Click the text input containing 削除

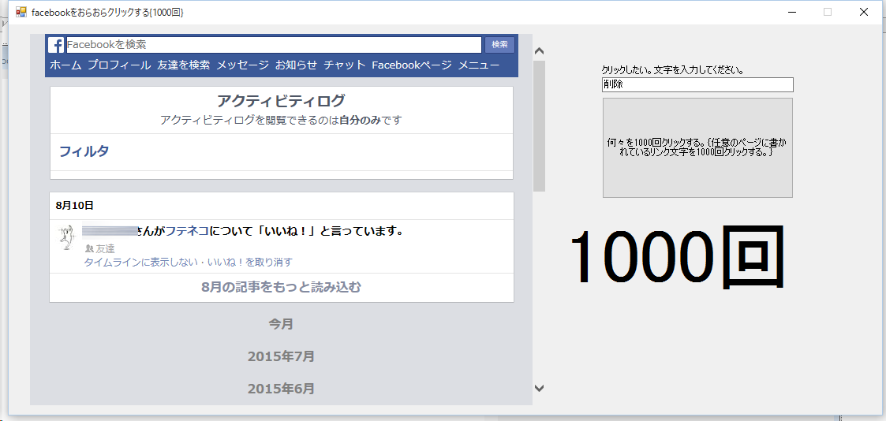698,84
